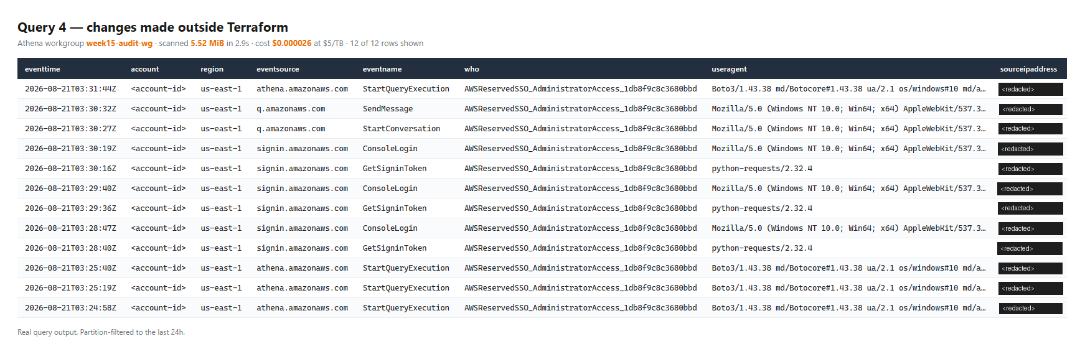This screenshot has height=354, width=1085.
Task: Click StartConversation event in the 03:30:27Z row
Action: point(402,129)
